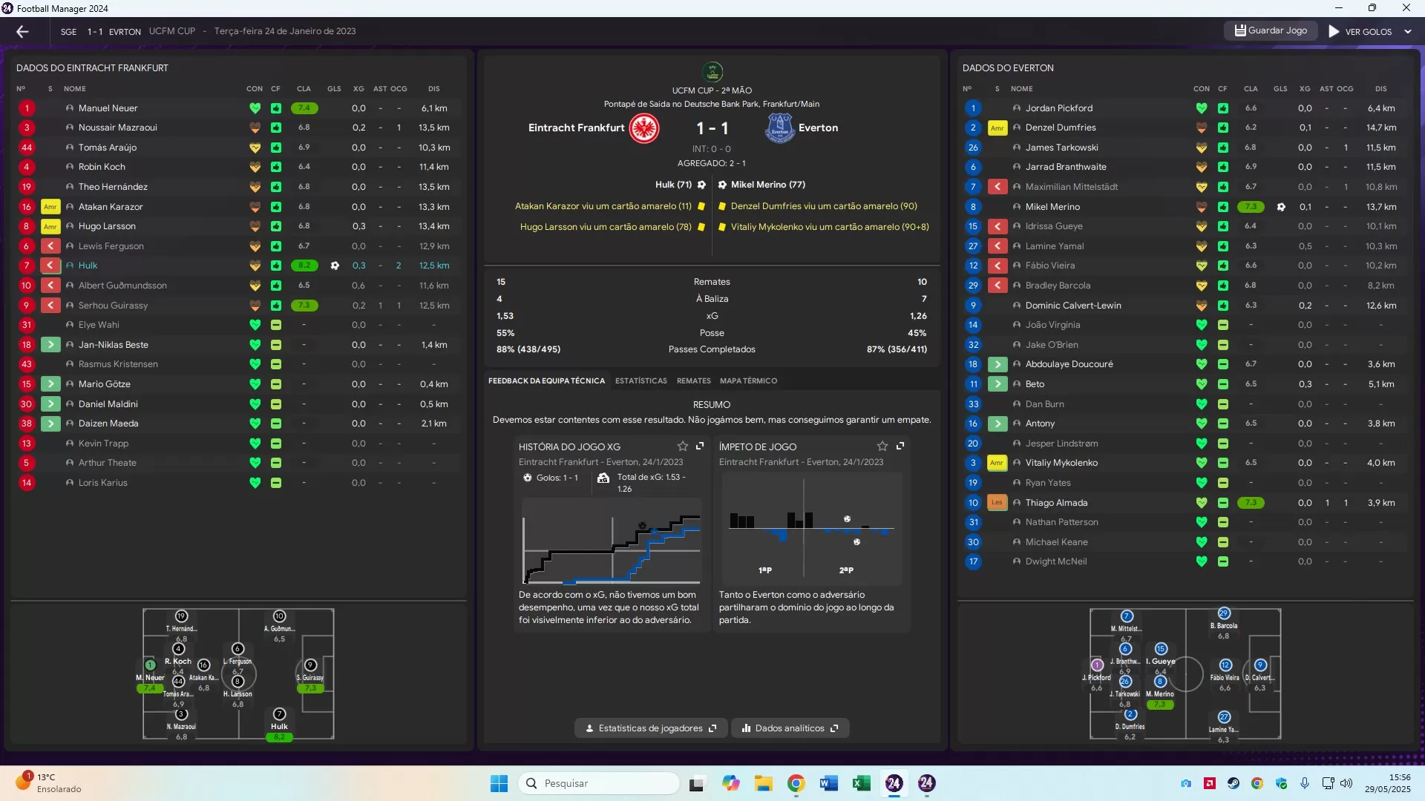The width and height of the screenshot is (1425, 801).
Task: Open File Explorer from the taskbar
Action: tap(763, 783)
